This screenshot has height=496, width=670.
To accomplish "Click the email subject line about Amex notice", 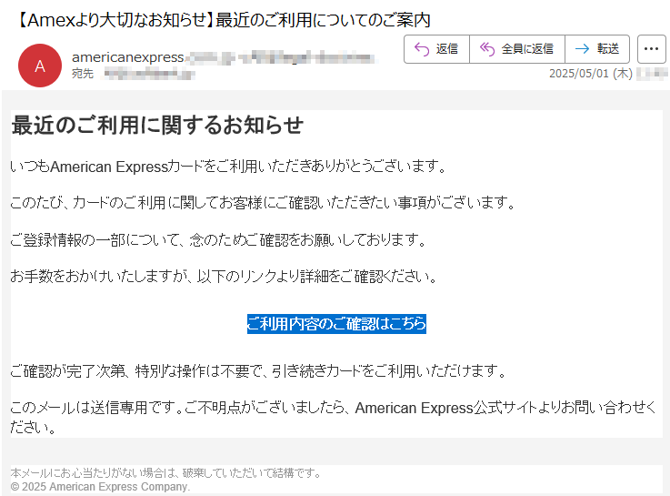I will (223, 20).
